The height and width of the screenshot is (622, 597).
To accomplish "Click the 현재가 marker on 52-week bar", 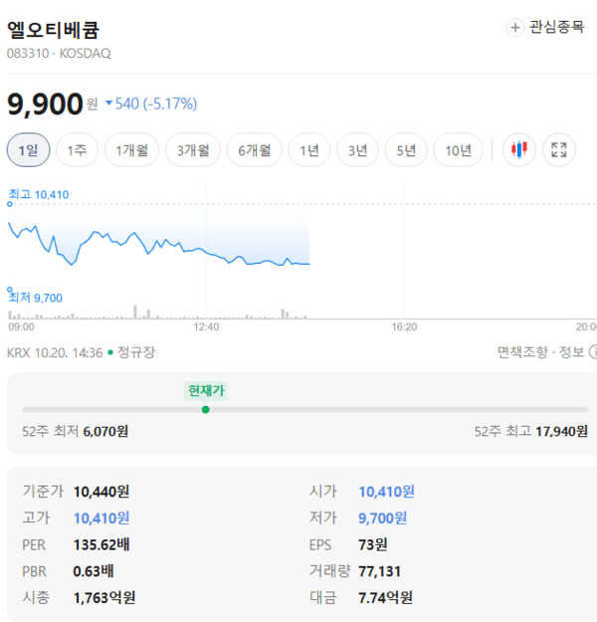I will (206, 391).
